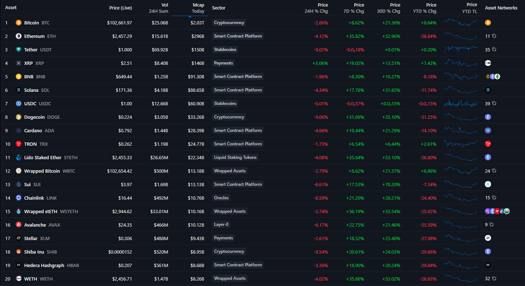525x286 pixels.
Task: Click the Stellar coin logo beside the XLM name
Action: coord(19,238)
